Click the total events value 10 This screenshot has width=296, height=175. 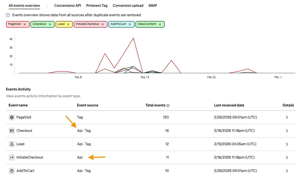(167, 171)
